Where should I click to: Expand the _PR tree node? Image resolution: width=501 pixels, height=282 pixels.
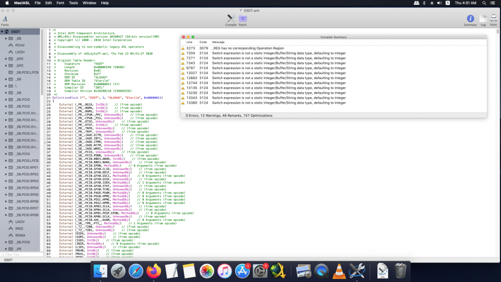coord(6,249)
